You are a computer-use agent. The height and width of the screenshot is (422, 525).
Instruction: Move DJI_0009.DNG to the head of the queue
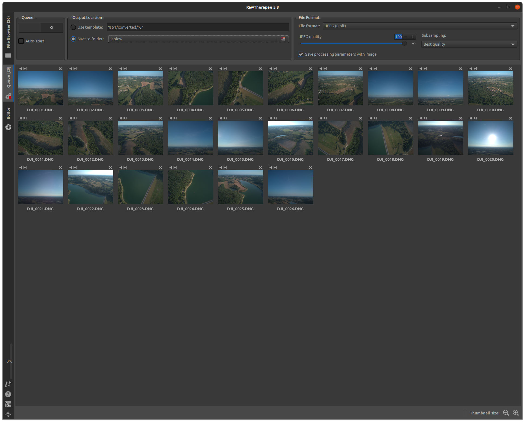pyautogui.click(x=420, y=69)
